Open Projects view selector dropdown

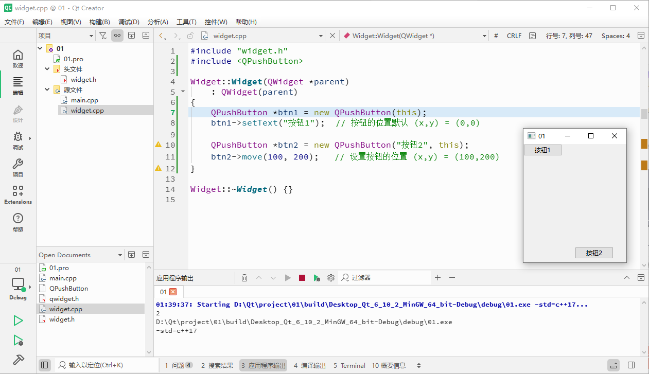pyautogui.click(x=66, y=35)
